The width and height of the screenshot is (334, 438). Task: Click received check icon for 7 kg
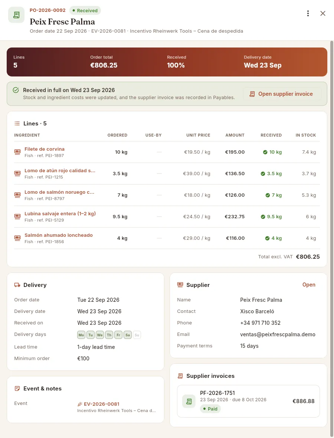click(x=268, y=195)
